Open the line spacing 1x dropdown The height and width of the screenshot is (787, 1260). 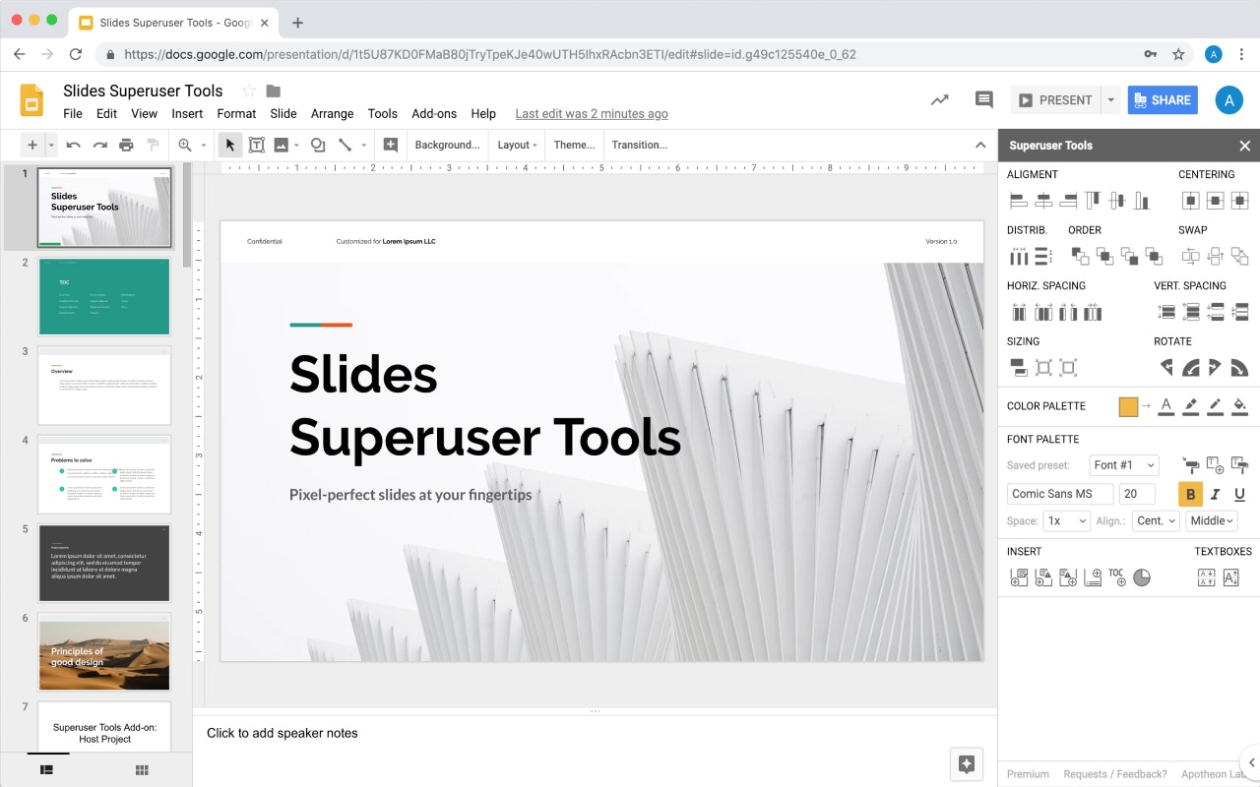click(x=1066, y=520)
